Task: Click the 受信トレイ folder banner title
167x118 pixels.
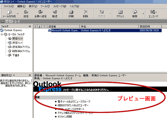Action: pos(12,21)
